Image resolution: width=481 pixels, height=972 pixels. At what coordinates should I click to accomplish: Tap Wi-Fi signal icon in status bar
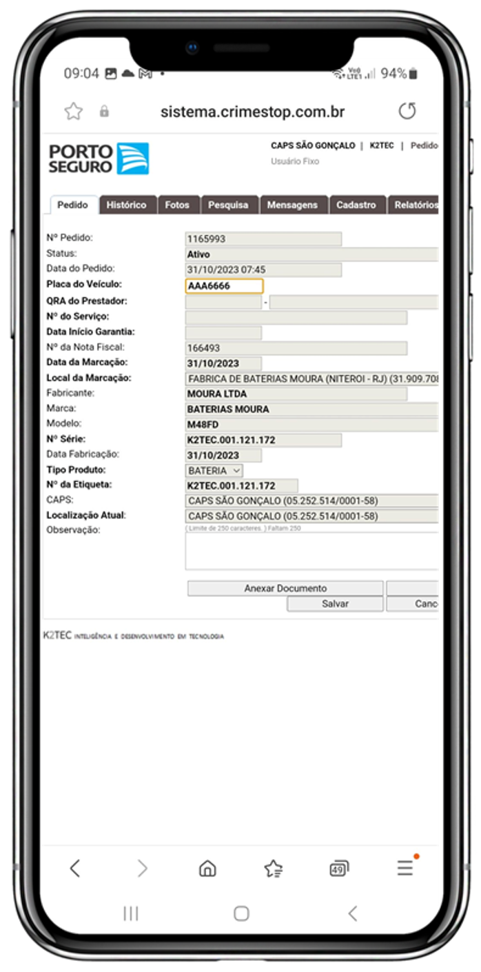pos(338,74)
